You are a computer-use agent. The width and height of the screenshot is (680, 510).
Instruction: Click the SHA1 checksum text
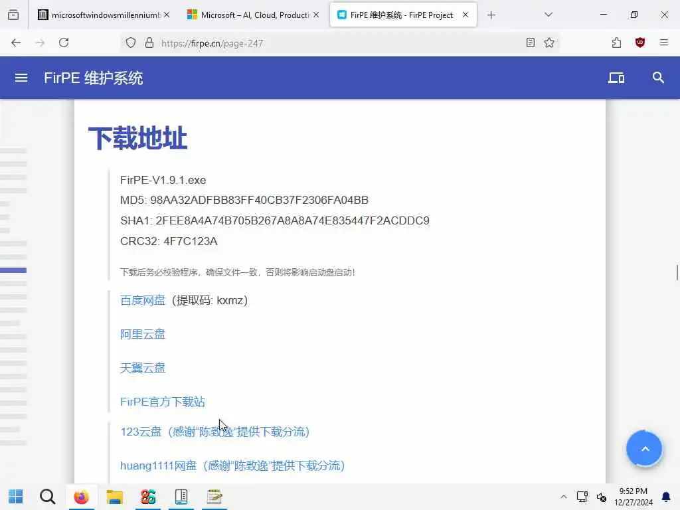pos(274,220)
